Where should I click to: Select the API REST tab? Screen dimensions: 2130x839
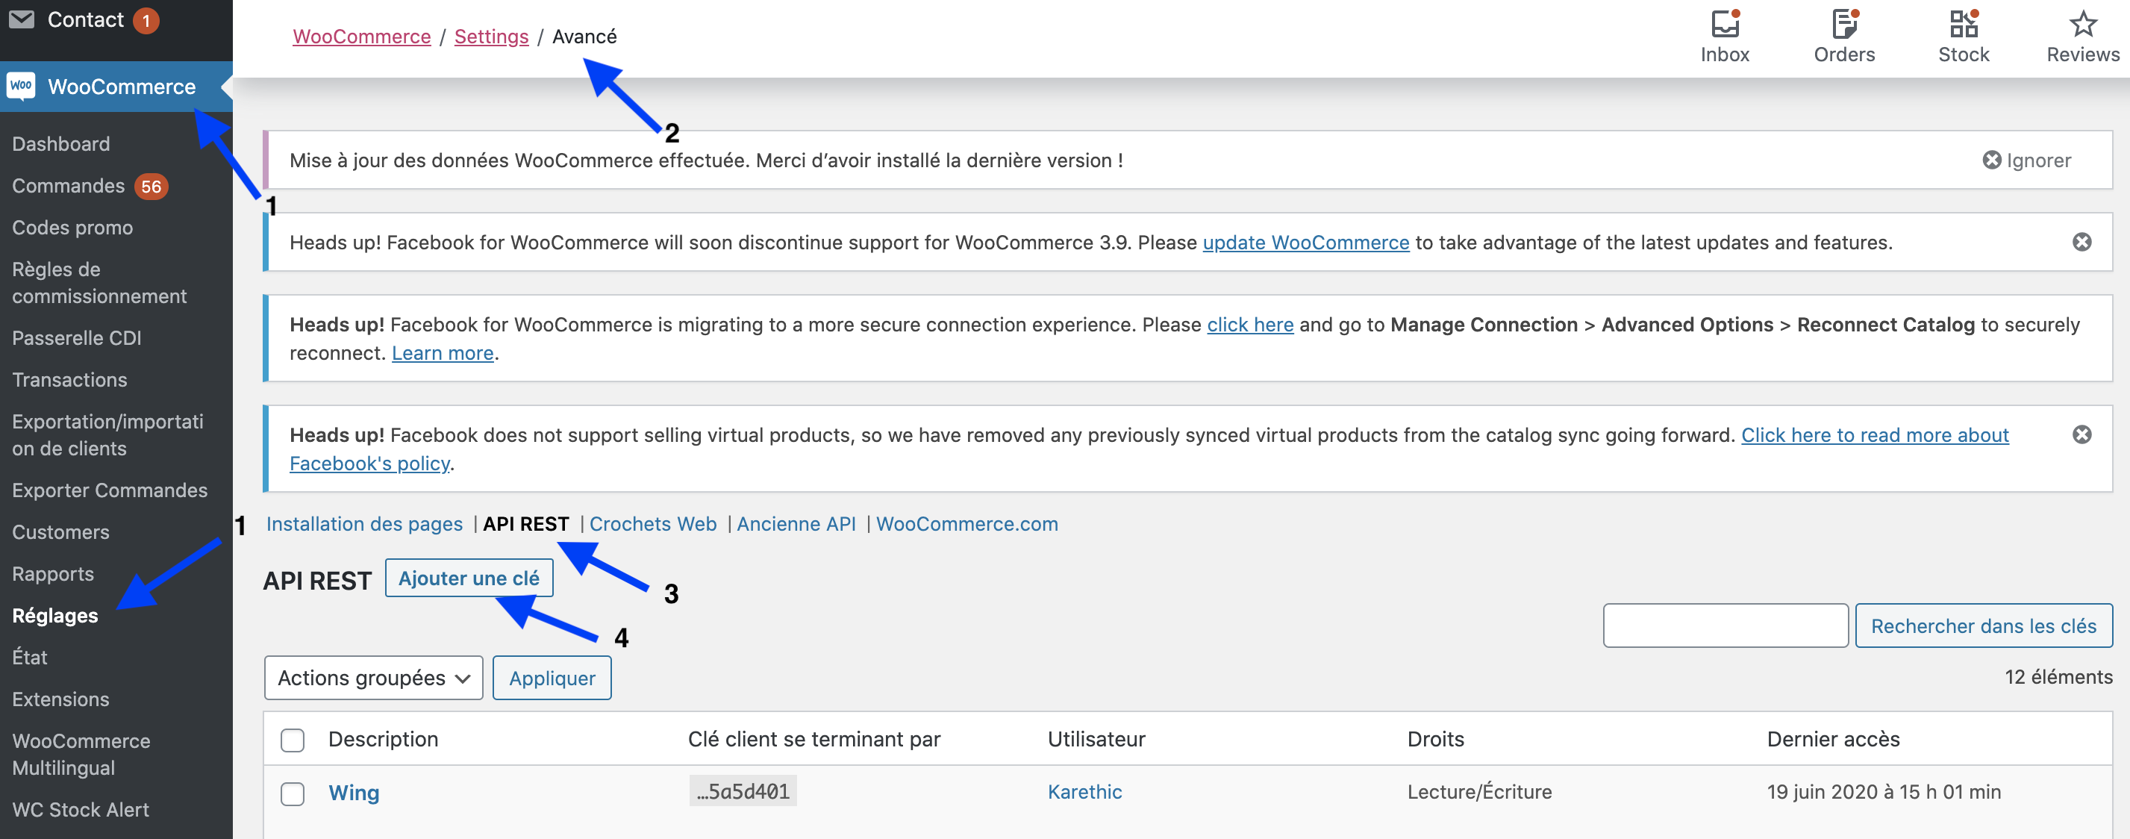tap(526, 523)
